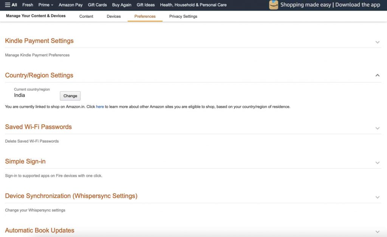Click the Amazon app smile icon
Viewport: 387px width, 237px height.
pyautogui.click(x=274, y=5)
